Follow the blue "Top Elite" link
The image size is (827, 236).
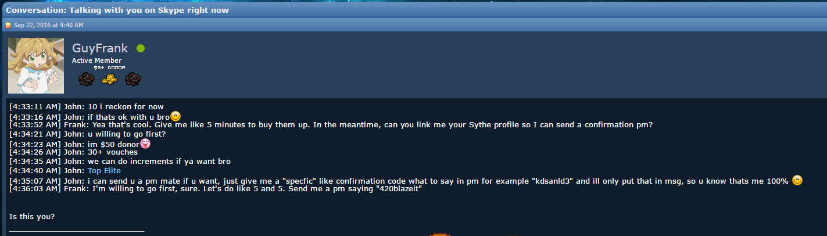point(105,170)
